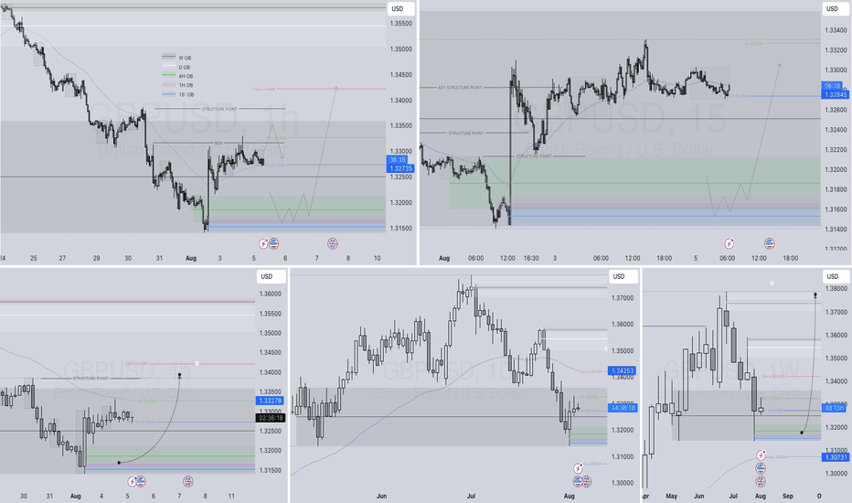Select the US flag event icon on the 4h chart
This screenshot has width=852, height=503.
pyautogui.click(x=141, y=481)
